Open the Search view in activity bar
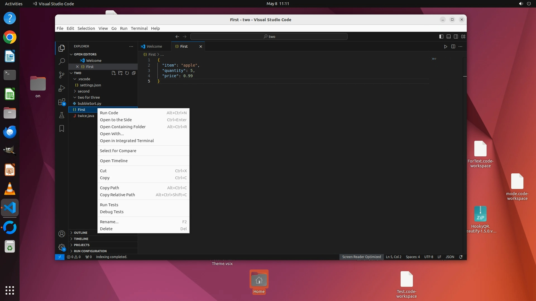 tap(62, 62)
